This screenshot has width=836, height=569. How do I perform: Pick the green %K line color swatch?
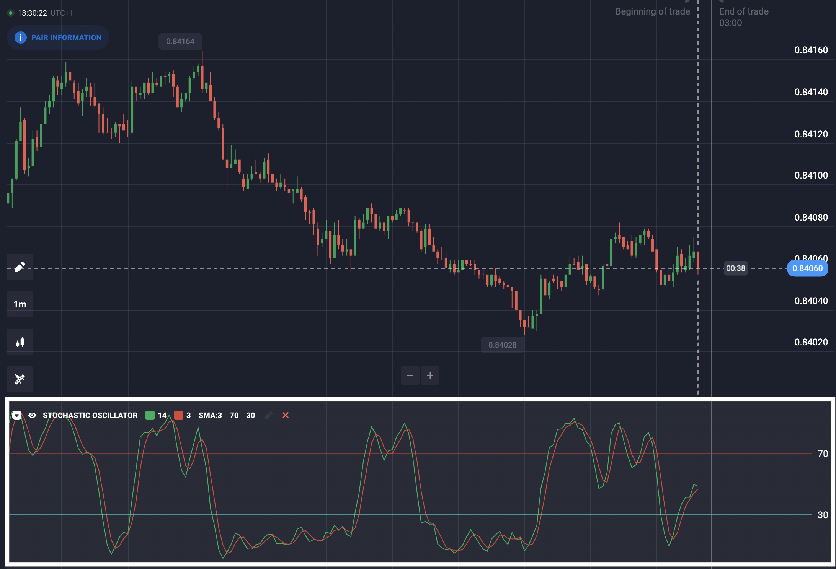[150, 415]
